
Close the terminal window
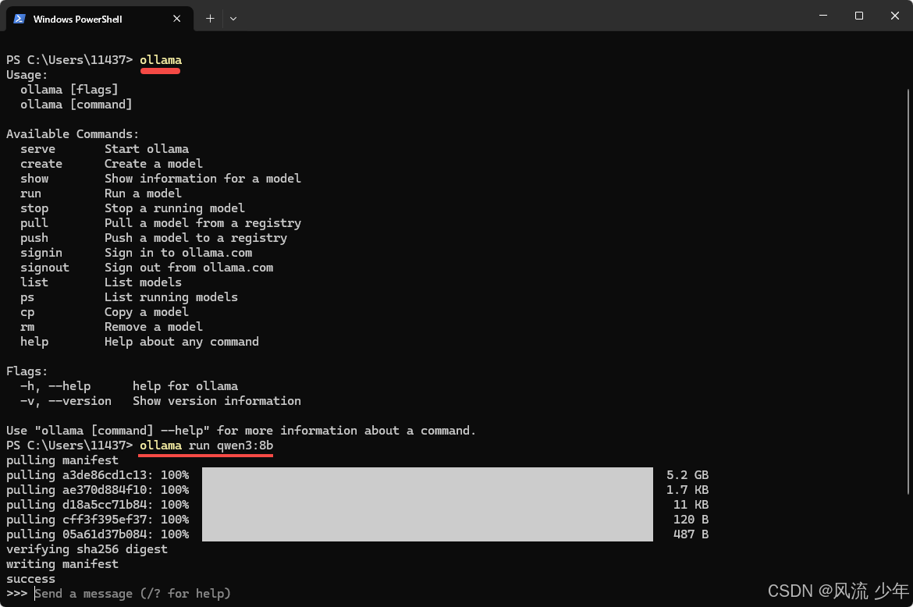click(895, 16)
